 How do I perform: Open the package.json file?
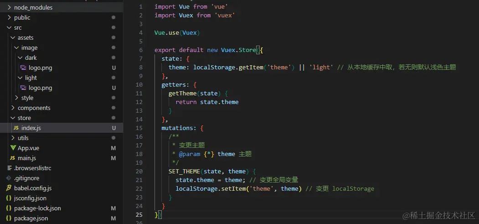31,219
